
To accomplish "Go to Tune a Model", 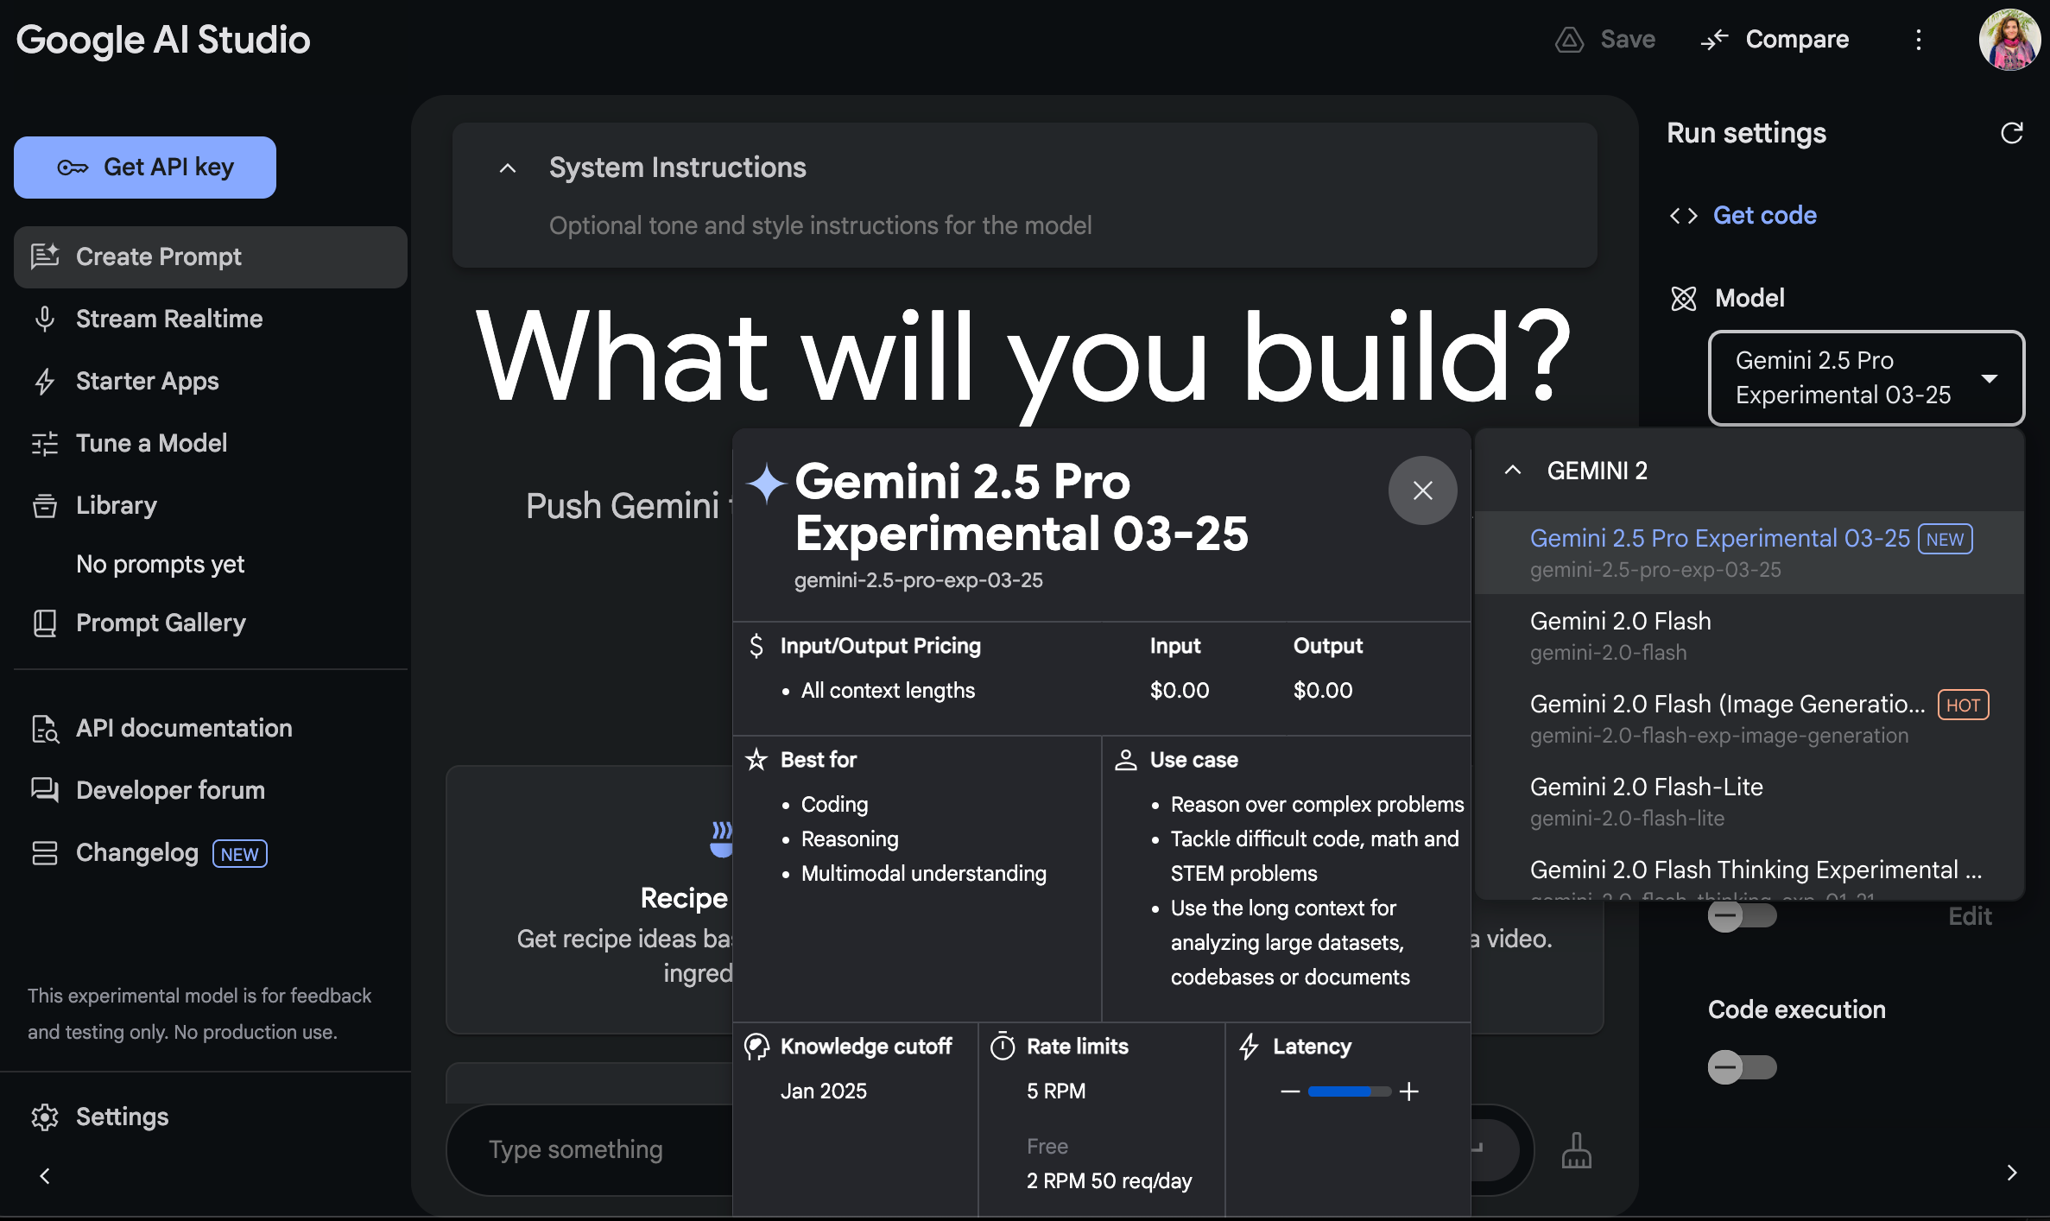I will click(152, 444).
